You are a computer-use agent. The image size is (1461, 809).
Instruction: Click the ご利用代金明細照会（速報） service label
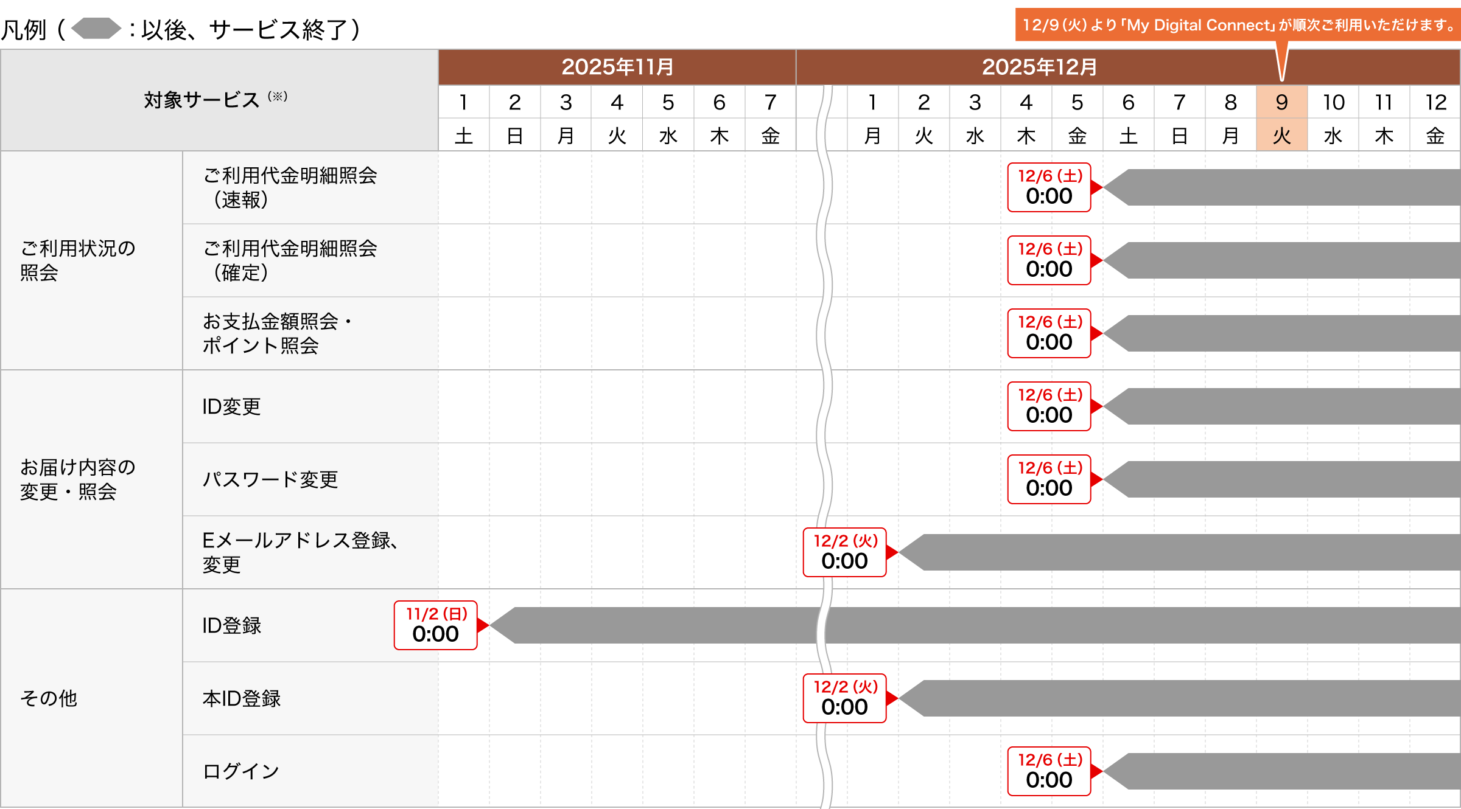pyautogui.click(x=290, y=187)
